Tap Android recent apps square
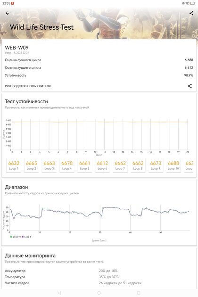 [139, 293]
